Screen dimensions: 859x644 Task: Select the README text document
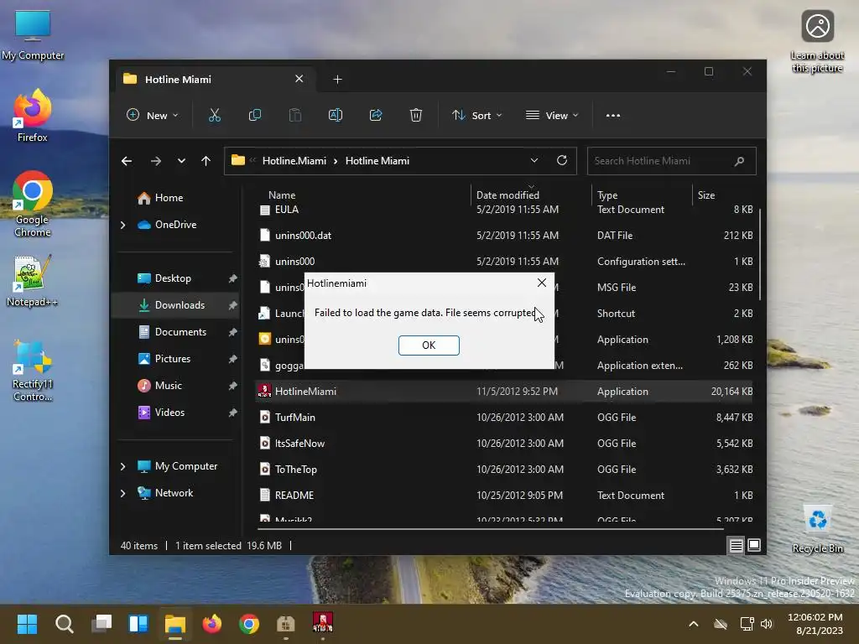(x=504, y=495)
